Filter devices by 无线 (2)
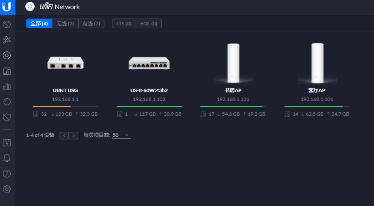This screenshot has height=206, width=374. click(x=65, y=24)
